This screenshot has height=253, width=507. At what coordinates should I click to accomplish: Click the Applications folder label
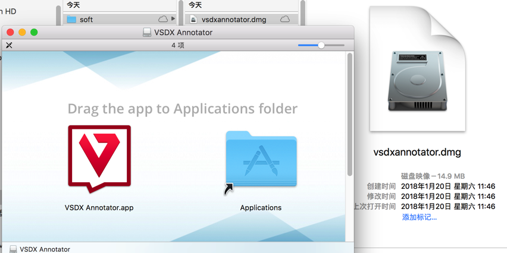click(261, 207)
